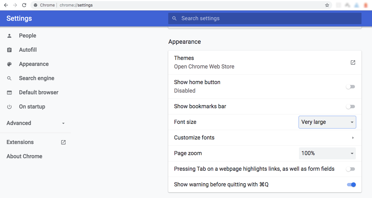Click Advanced label in the sidebar
The width and height of the screenshot is (372, 198).
[x=19, y=123]
